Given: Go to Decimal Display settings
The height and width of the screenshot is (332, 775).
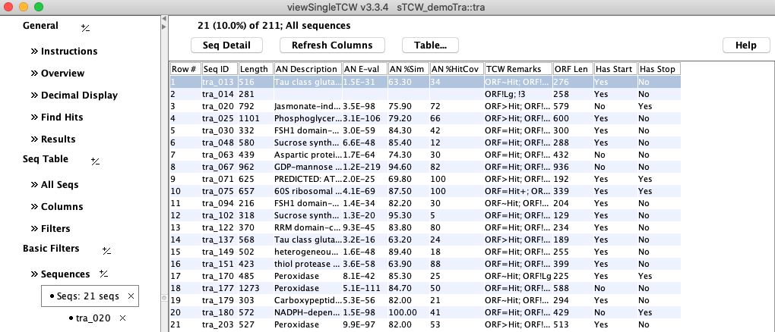Looking at the screenshot, I should coord(79,96).
